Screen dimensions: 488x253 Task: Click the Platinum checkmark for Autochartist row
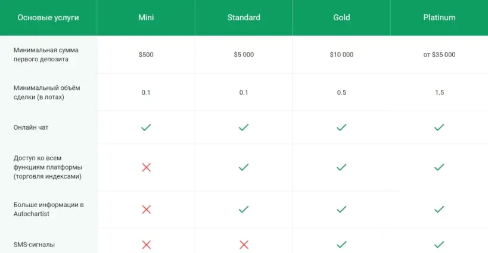(439, 210)
